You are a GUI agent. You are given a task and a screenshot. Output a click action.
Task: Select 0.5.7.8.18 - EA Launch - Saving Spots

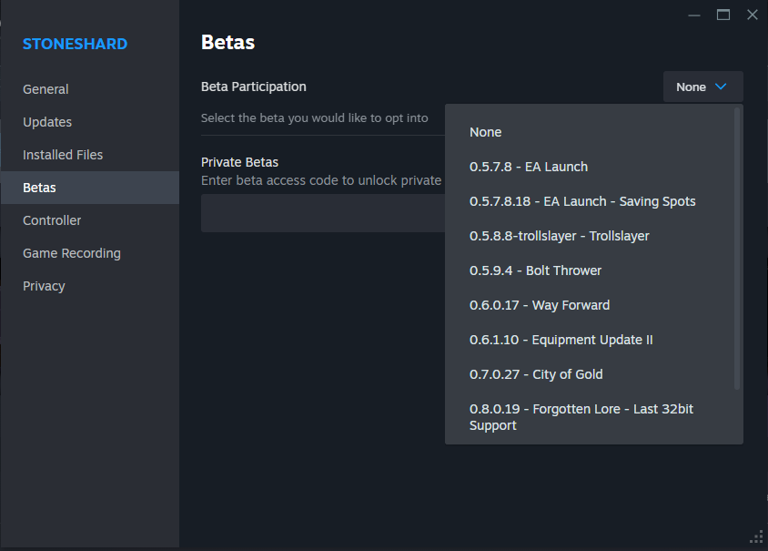(590, 201)
